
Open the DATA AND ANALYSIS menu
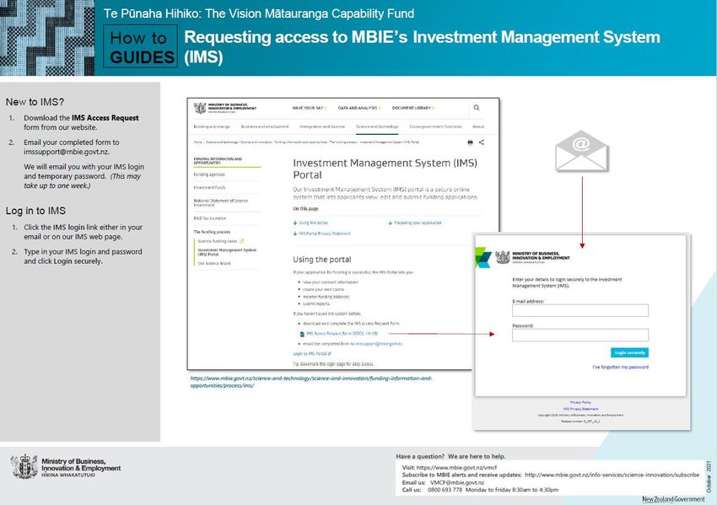coord(358,108)
